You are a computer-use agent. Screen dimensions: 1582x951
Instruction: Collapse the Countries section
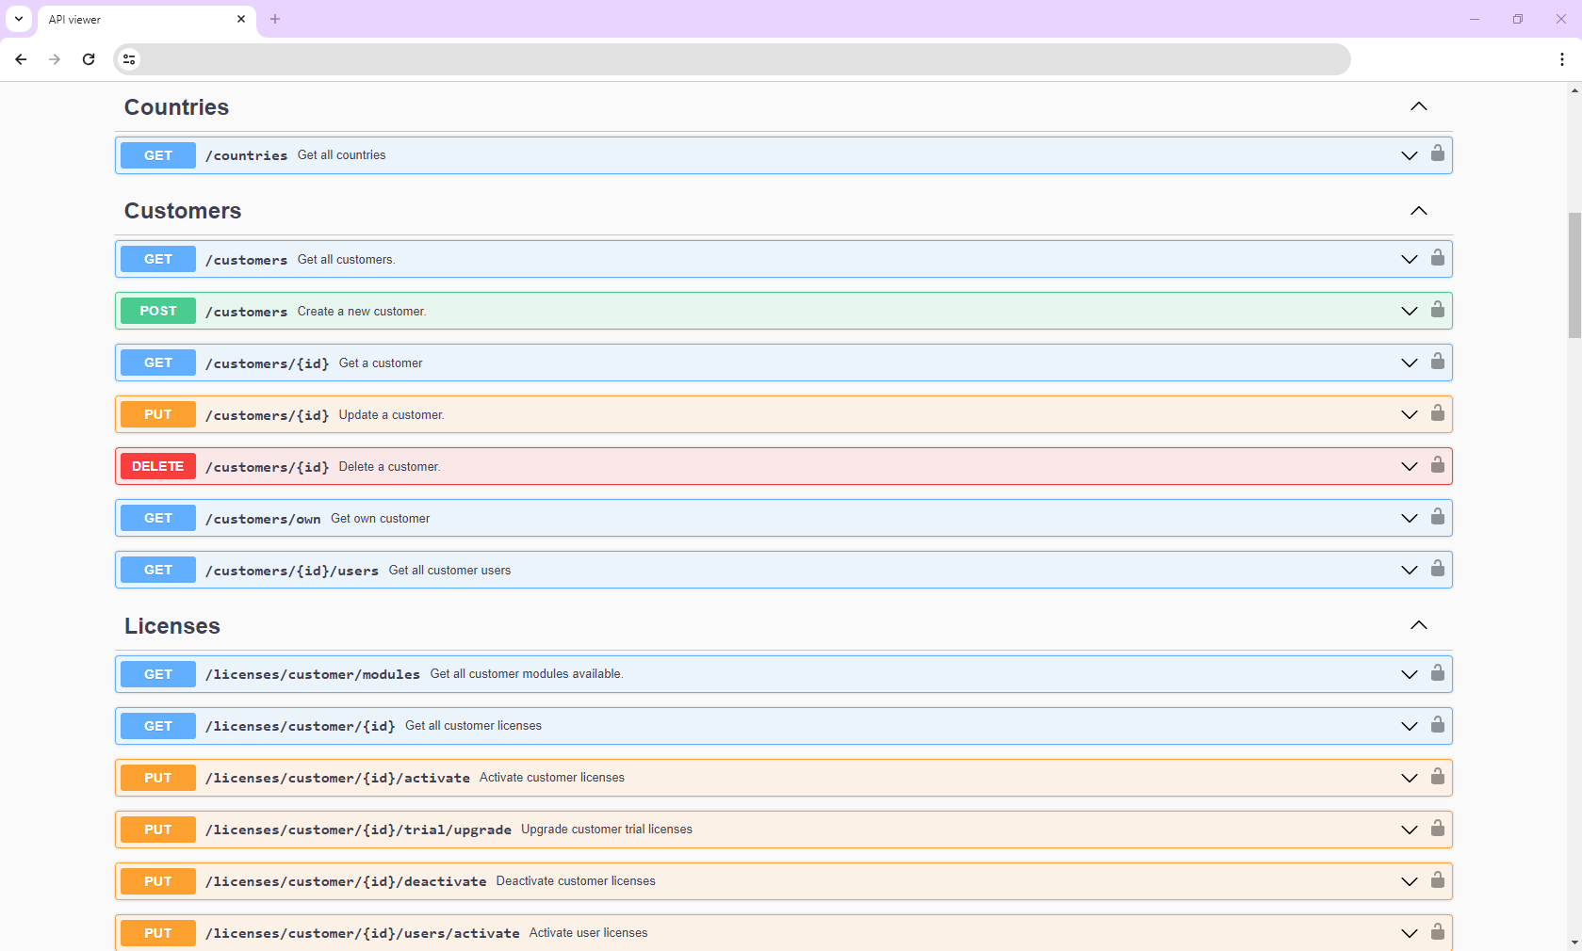pyautogui.click(x=1418, y=107)
